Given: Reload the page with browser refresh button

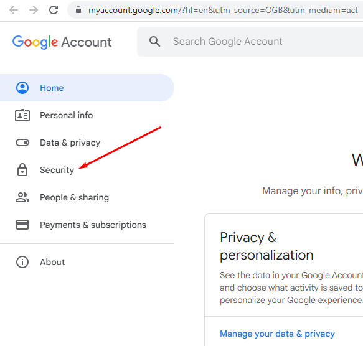Looking at the screenshot, I should 54,10.
